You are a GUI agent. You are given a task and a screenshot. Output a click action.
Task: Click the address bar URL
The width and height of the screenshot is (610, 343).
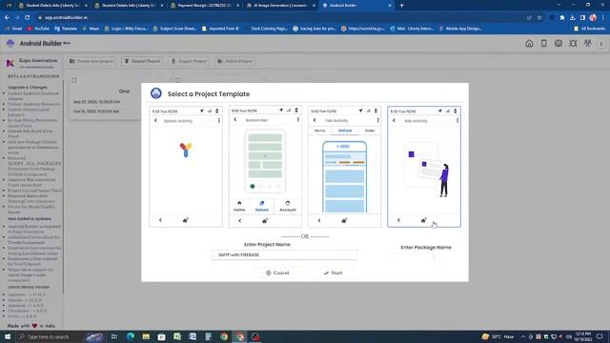point(66,17)
